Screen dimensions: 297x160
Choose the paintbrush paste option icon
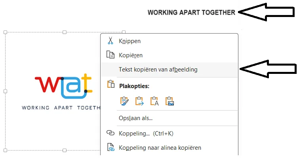click(125, 101)
